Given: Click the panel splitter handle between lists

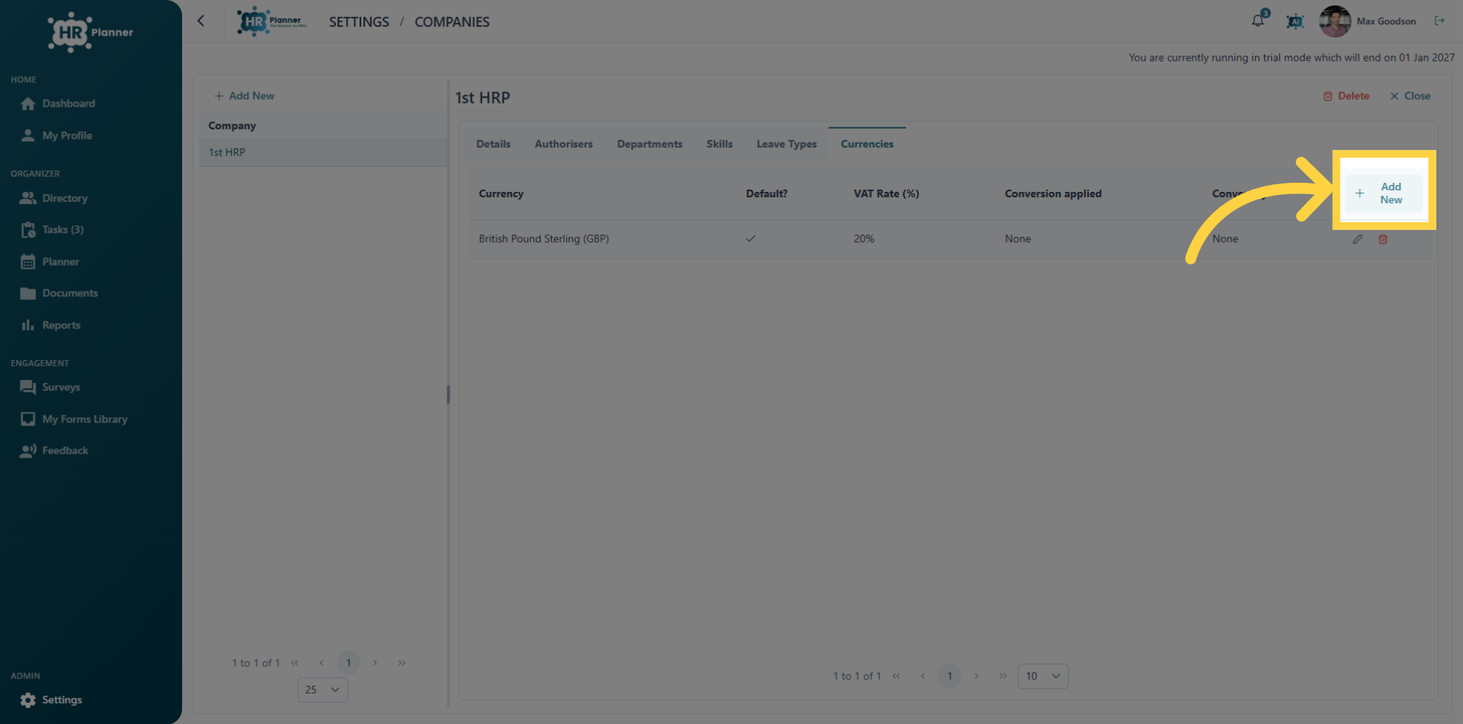Looking at the screenshot, I should [448, 394].
